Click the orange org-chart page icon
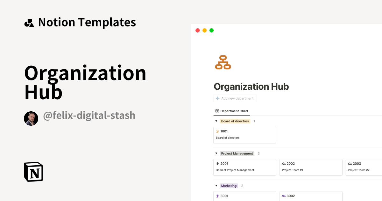The image size is (382, 201). (x=223, y=62)
